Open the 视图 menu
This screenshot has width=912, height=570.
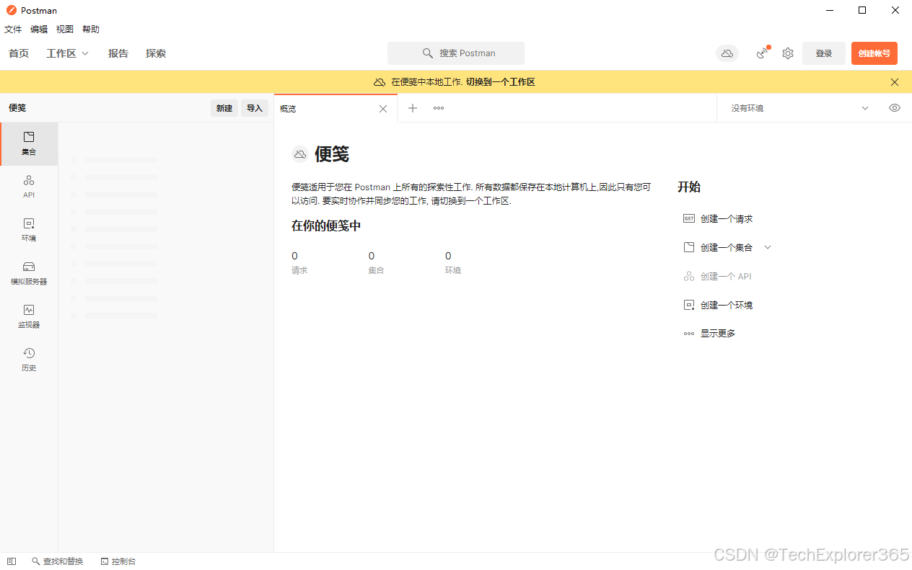point(64,29)
